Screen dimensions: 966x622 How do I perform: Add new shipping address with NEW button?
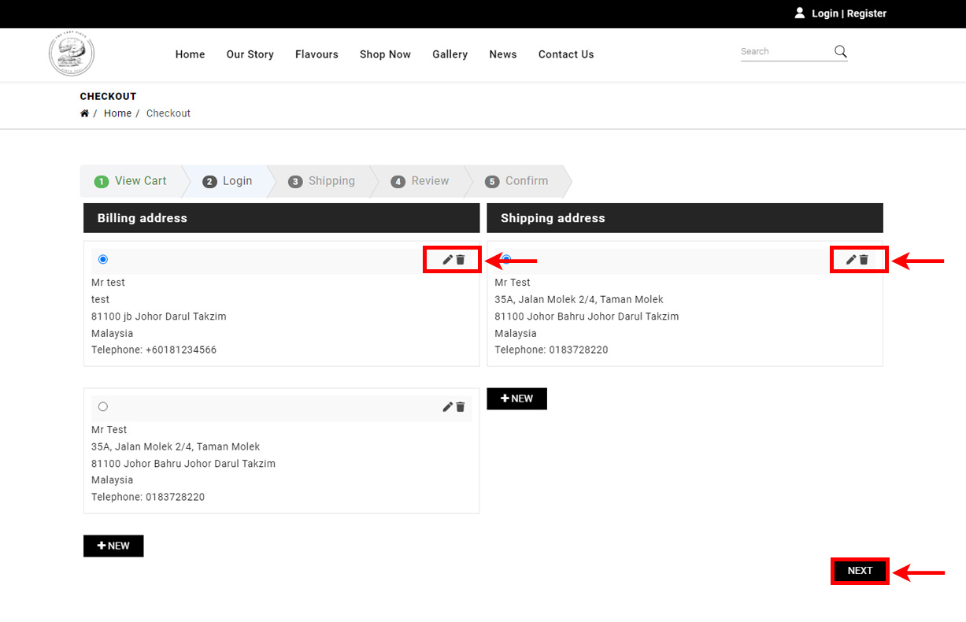[516, 398]
